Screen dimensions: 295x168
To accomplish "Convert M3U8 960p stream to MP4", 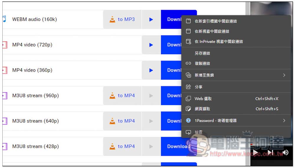I will 122,96.
